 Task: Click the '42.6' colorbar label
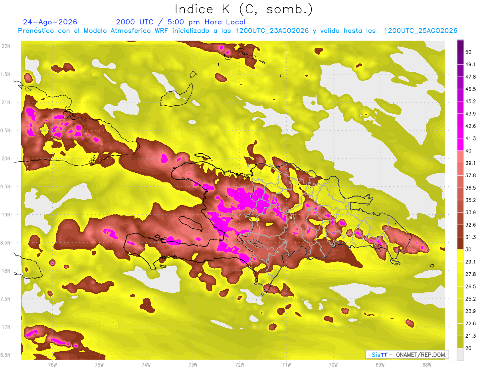[x=471, y=127]
